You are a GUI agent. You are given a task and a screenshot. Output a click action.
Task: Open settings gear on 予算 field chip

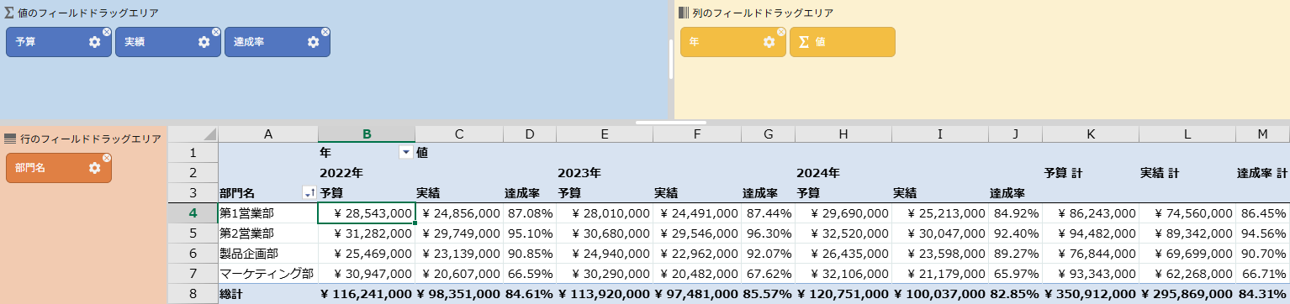[x=94, y=42]
